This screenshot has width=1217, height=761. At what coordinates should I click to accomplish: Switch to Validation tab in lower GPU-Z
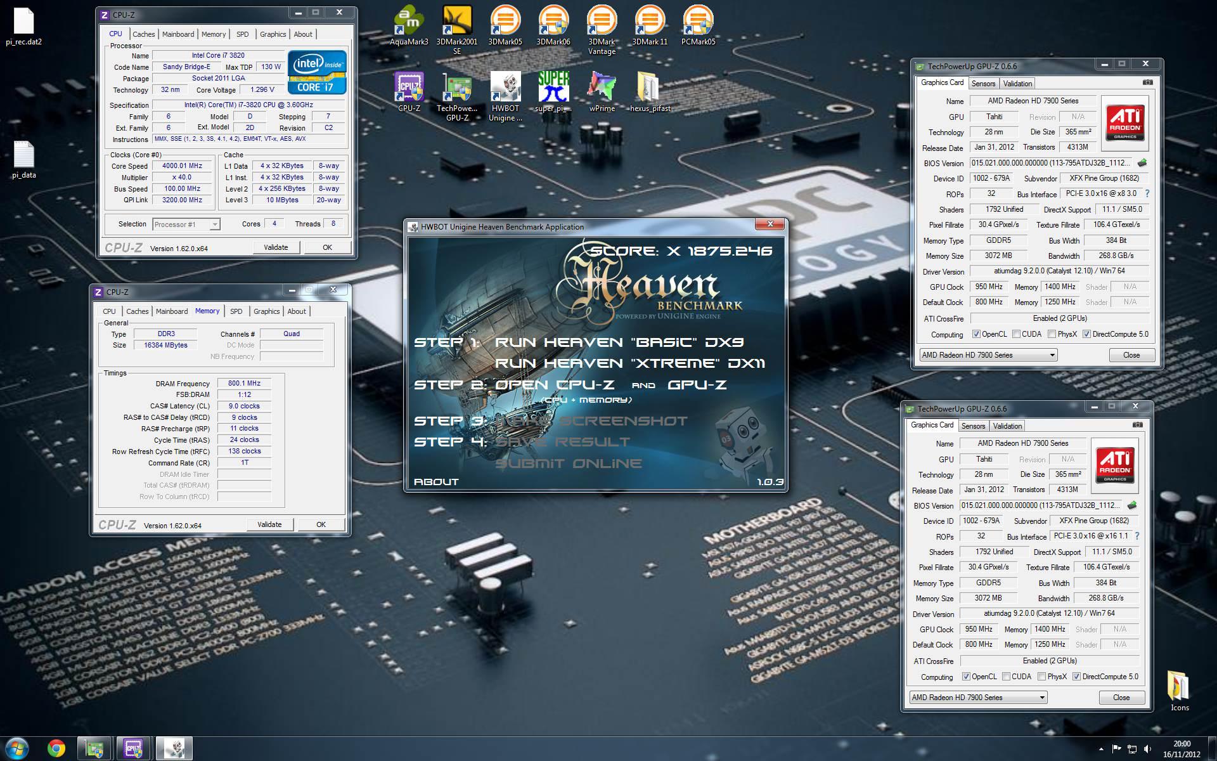(x=1007, y=426)
